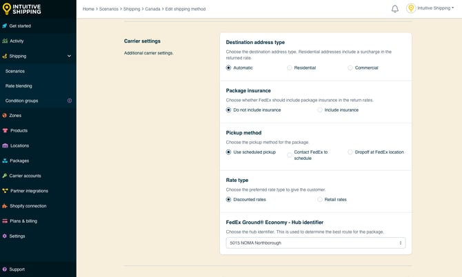Click the Products shirt icon
This screenshot has height=277, width=462.
pyautogui.click(x=5, y=130)
